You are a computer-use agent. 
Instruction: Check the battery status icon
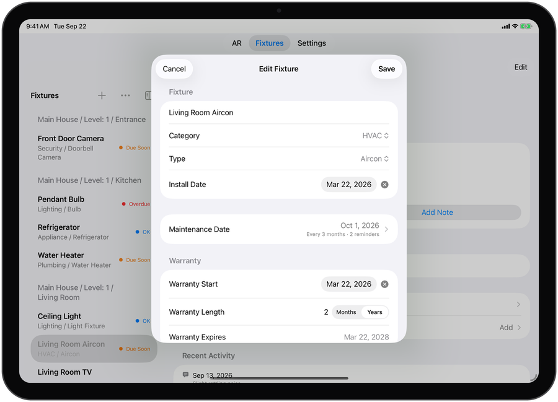pyautogui.click(x=526, y=26)
